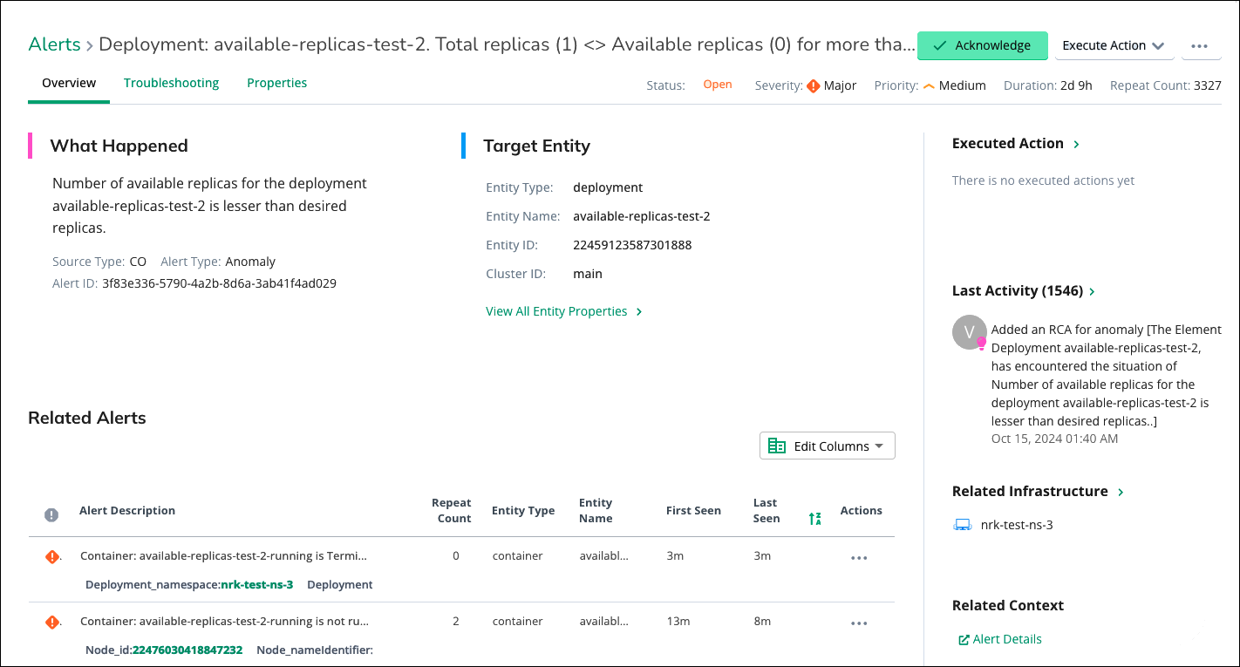Image resolution: width=1240 pixels, height=667 pixels.
Task: Open the Execute Action dropdown
Action: (1113, 46)
